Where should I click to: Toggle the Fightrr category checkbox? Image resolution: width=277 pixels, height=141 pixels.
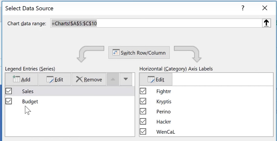coord(143,91)
